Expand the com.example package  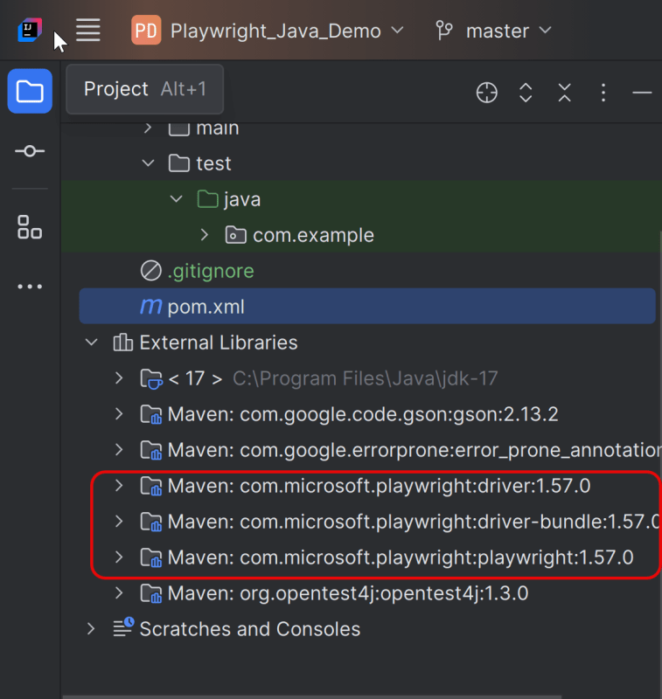[x=204, y=235]
